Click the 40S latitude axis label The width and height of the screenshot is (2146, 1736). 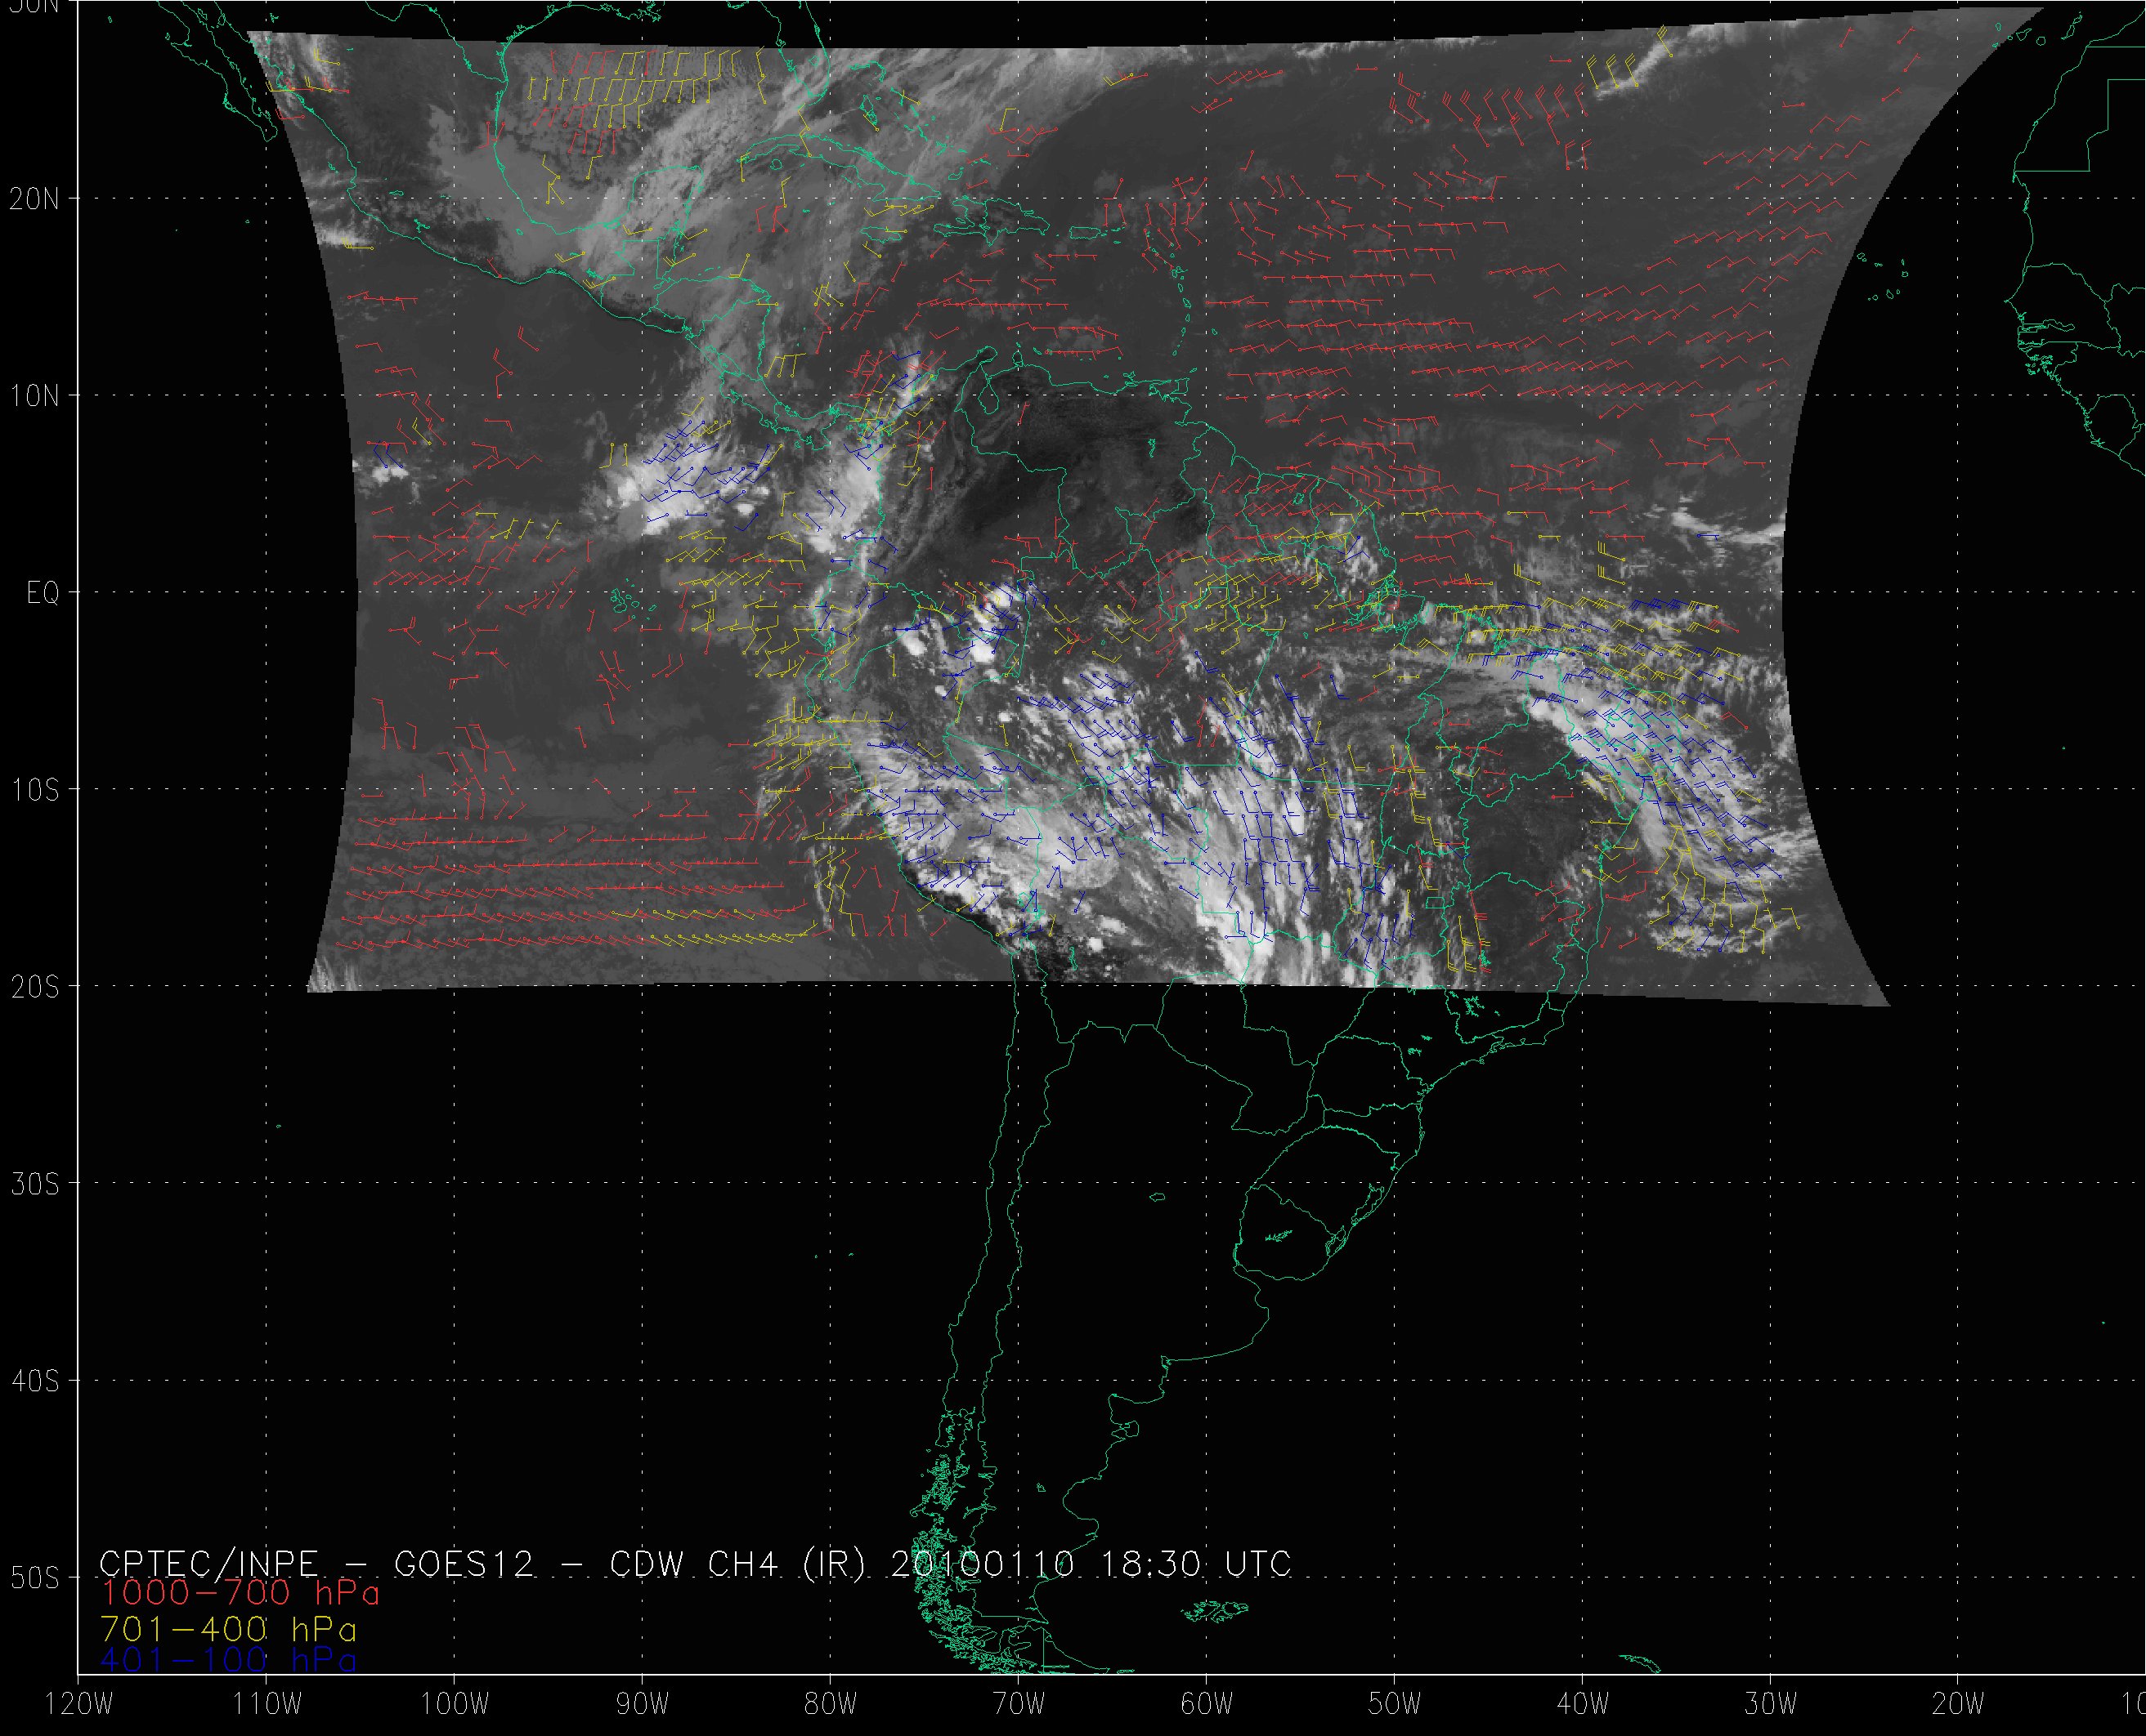click(34, 1381)
